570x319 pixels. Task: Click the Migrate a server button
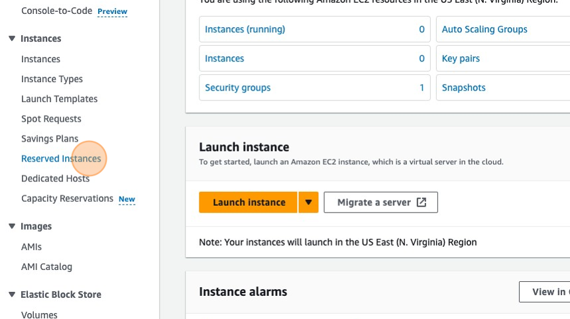point(380,203)
